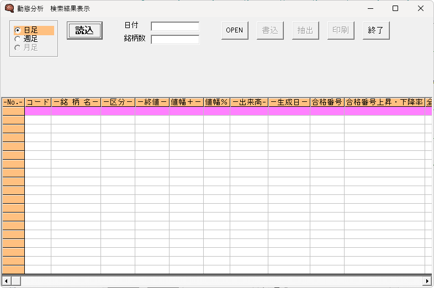Click the 区分 column header

(x=118, y=102)
